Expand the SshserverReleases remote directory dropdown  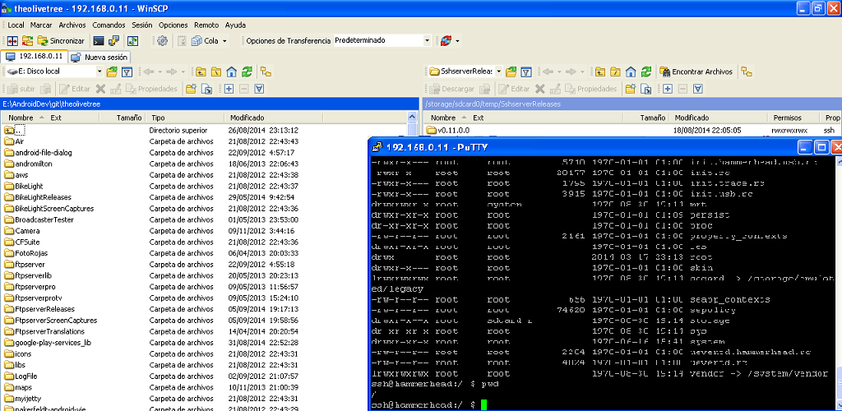click(498, 72)
